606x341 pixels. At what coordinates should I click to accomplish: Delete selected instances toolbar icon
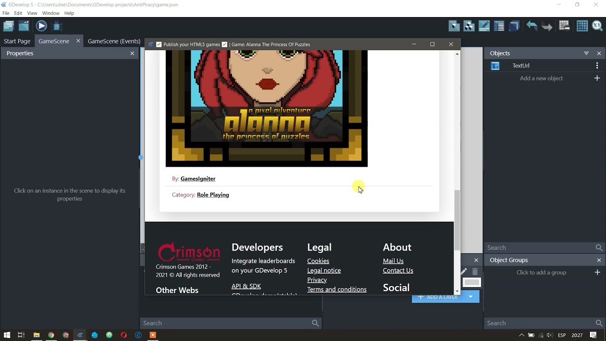(x=564, y=26)
